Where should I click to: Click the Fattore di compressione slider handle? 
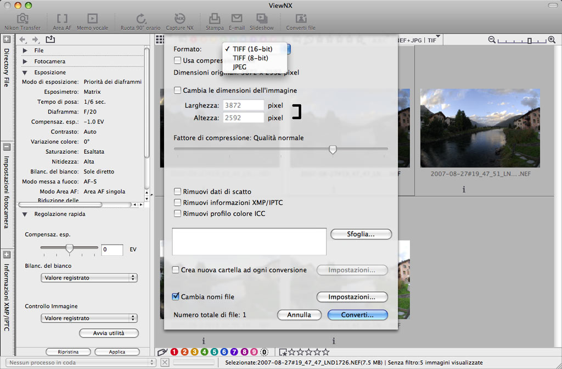[x=333, y=149]
